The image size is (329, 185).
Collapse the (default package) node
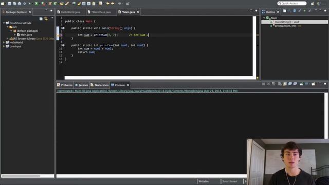11,31
